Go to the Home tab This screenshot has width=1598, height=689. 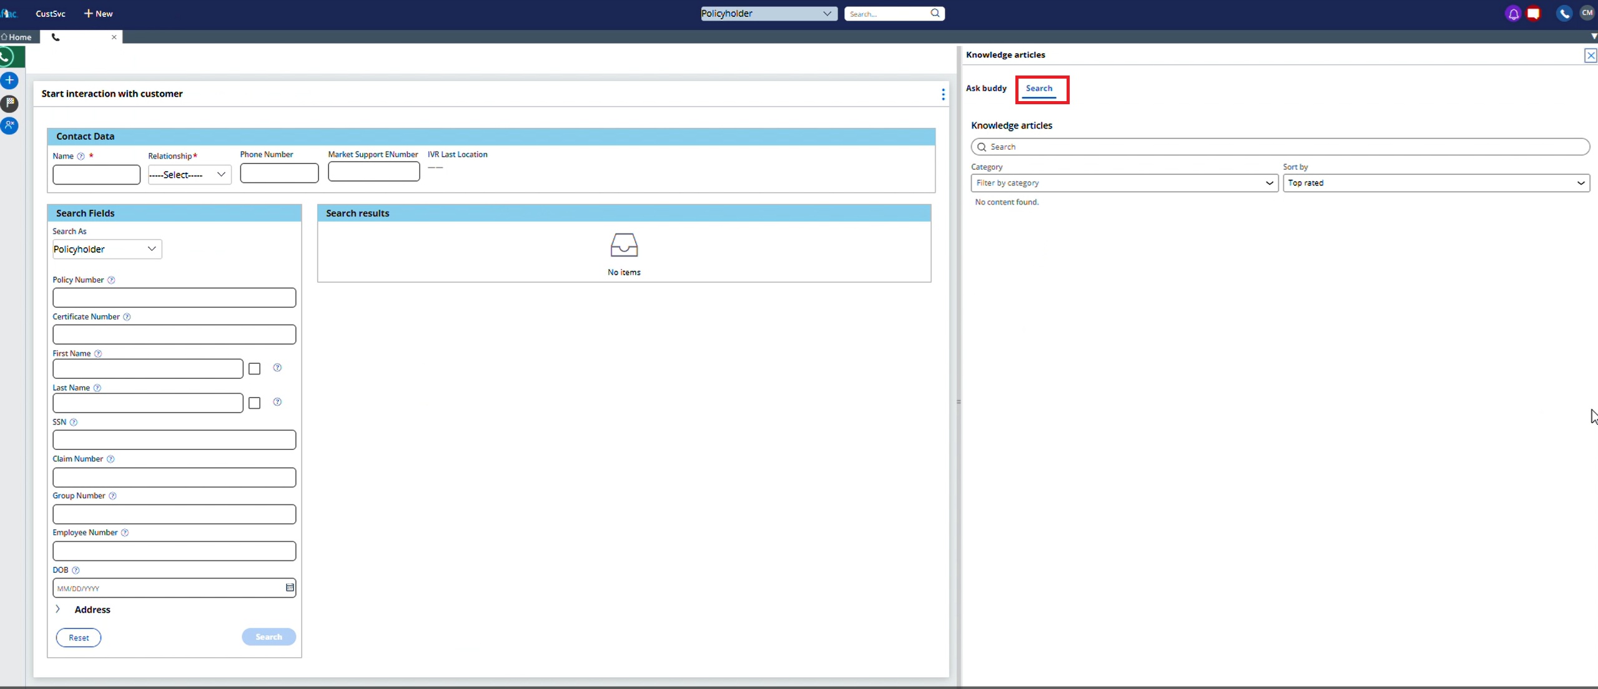pos(17,37)
